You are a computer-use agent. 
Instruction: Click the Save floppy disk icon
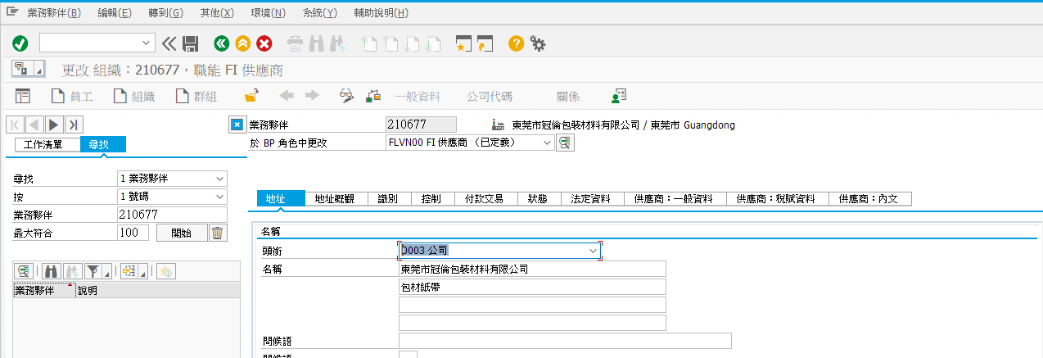tap(191, 43)
